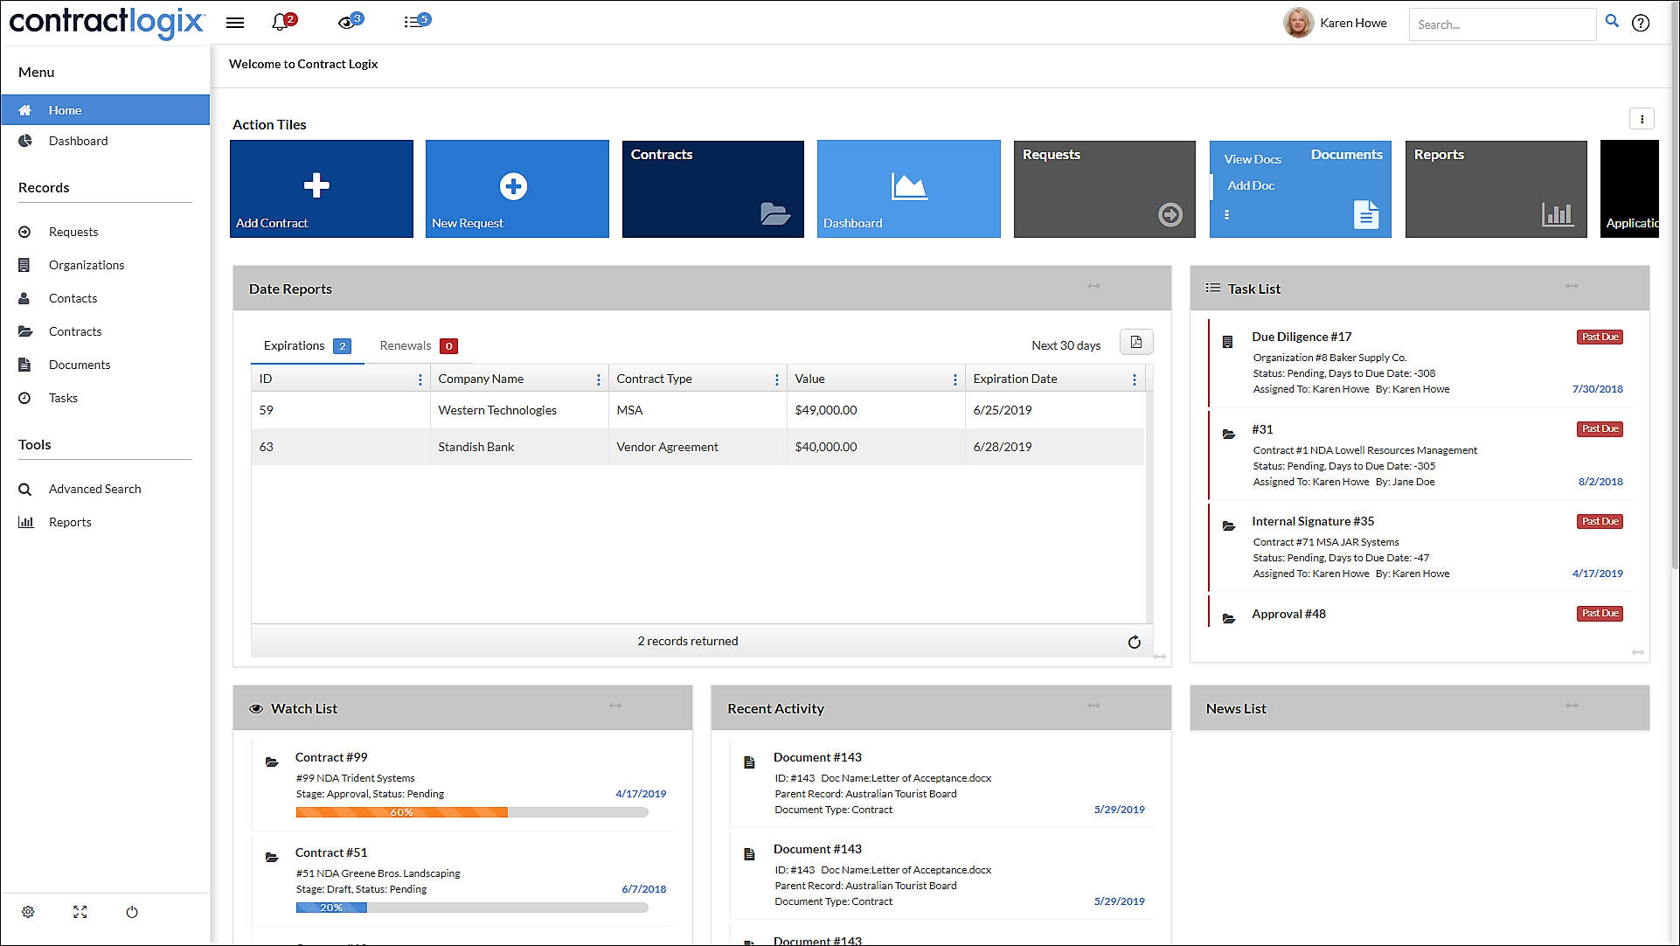The width and height of the screenshot is (1680, 946).
Task: Refresh the Date Reports grid
Action: [x=1134, y=641]
